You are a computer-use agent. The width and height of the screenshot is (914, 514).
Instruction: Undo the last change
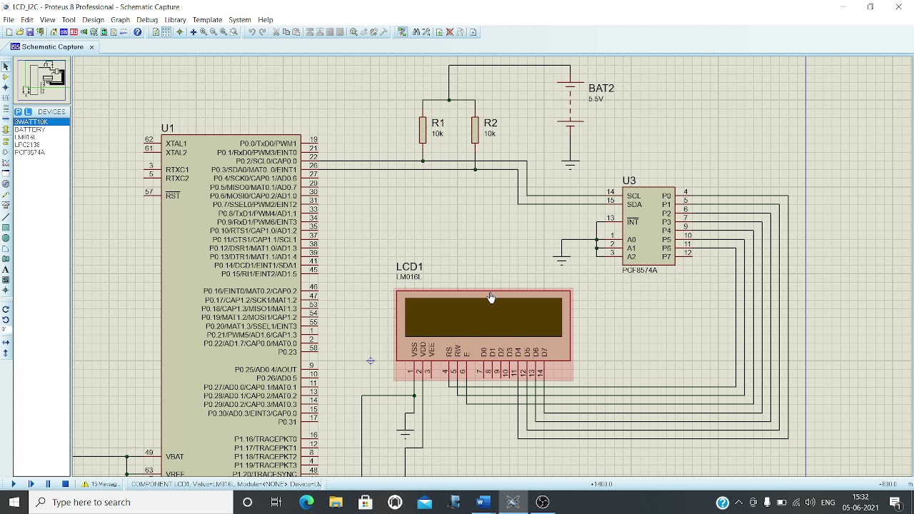(252, 32)
